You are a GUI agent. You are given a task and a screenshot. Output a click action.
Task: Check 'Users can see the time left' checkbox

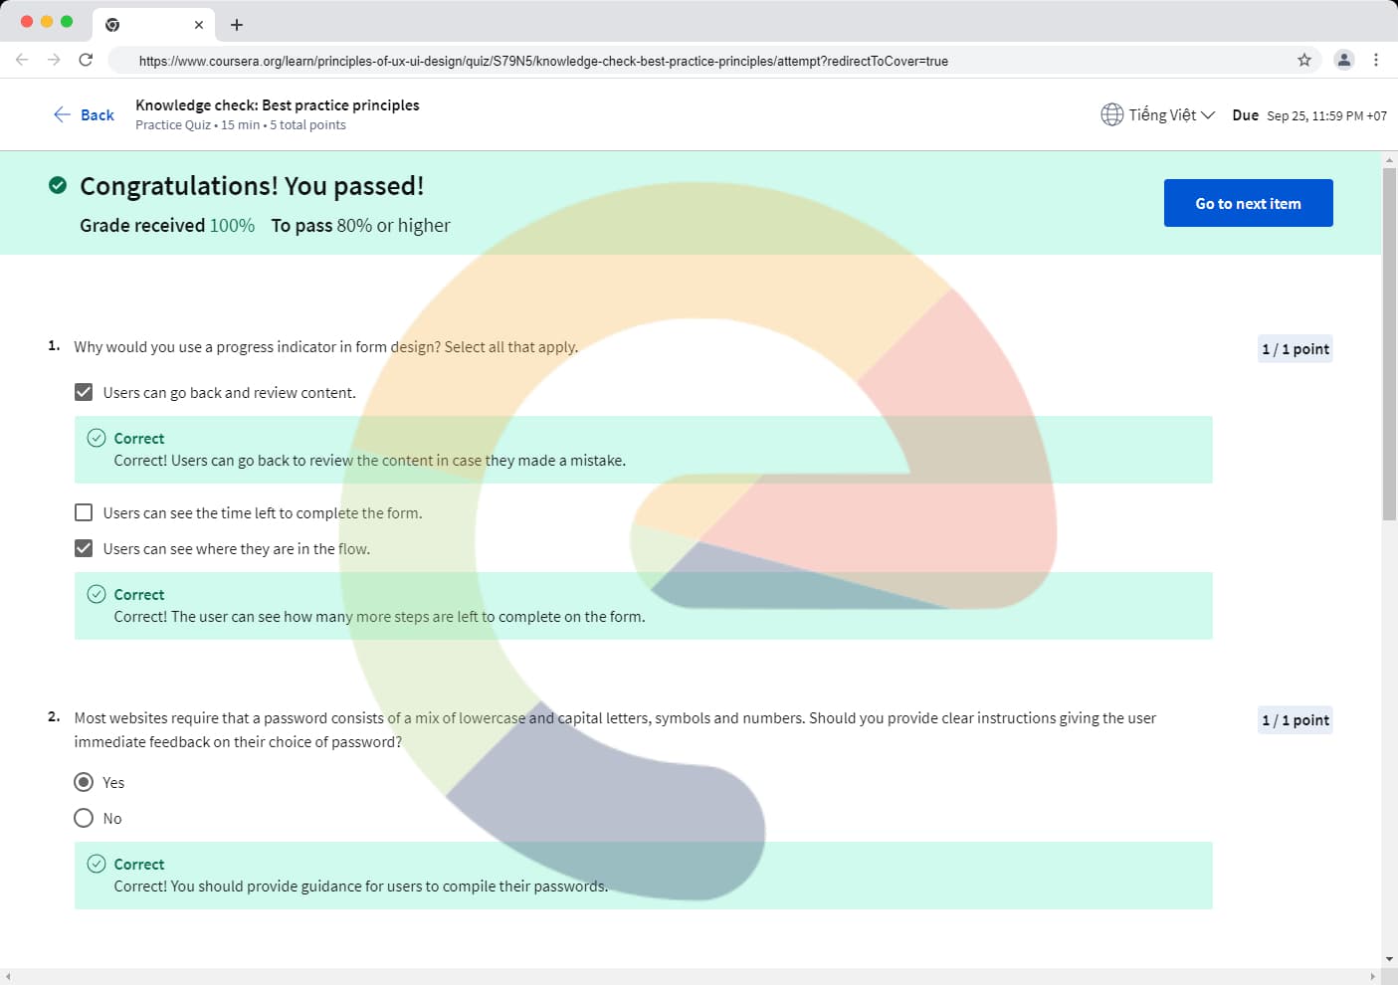pos(84,512)
